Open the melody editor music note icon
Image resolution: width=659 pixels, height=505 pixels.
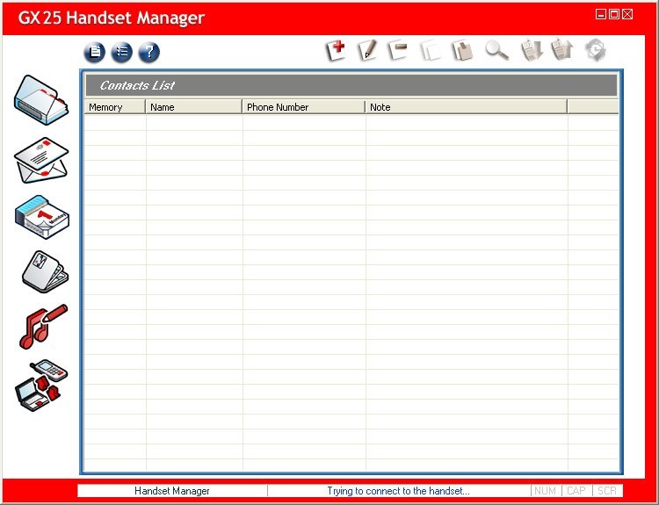(43, 327)
